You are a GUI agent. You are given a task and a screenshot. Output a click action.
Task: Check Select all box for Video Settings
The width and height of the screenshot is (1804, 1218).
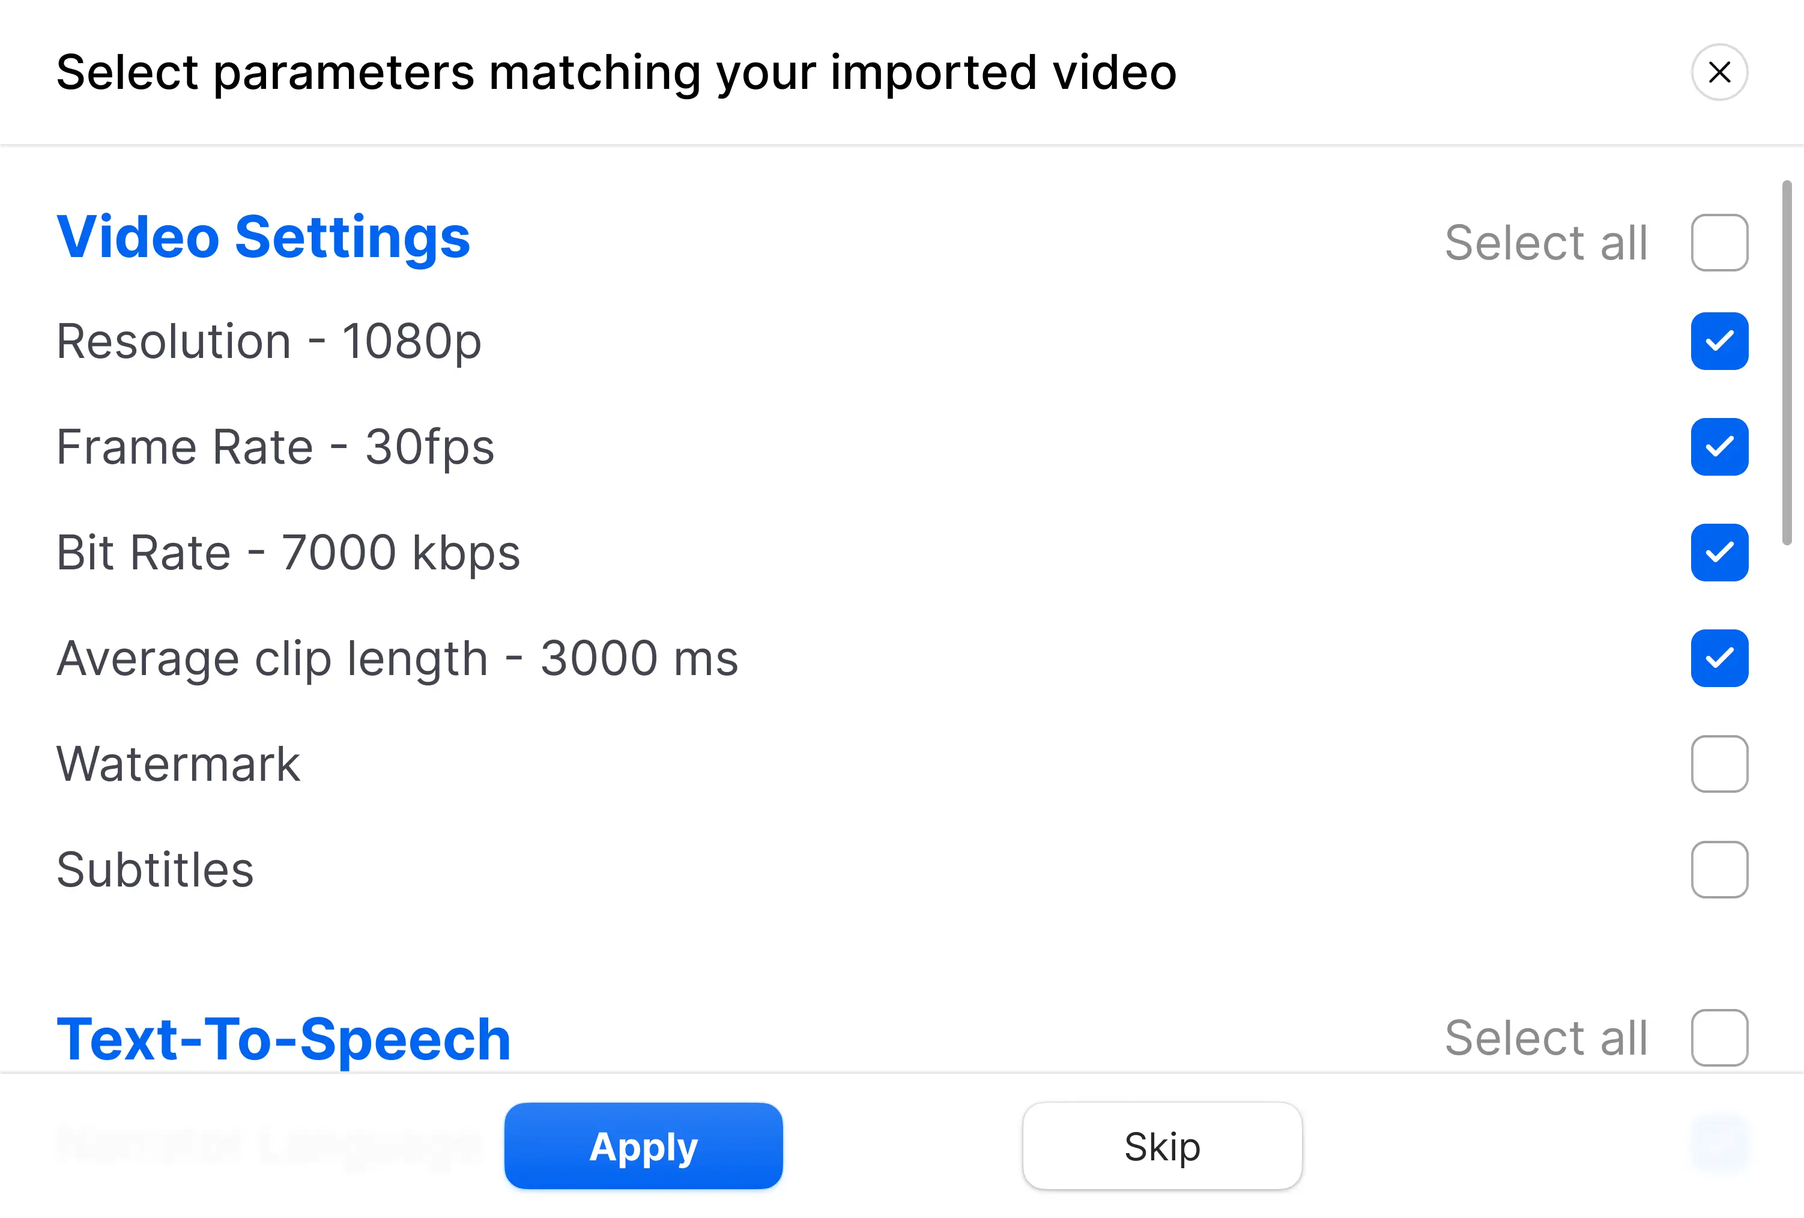[1719, 242]
